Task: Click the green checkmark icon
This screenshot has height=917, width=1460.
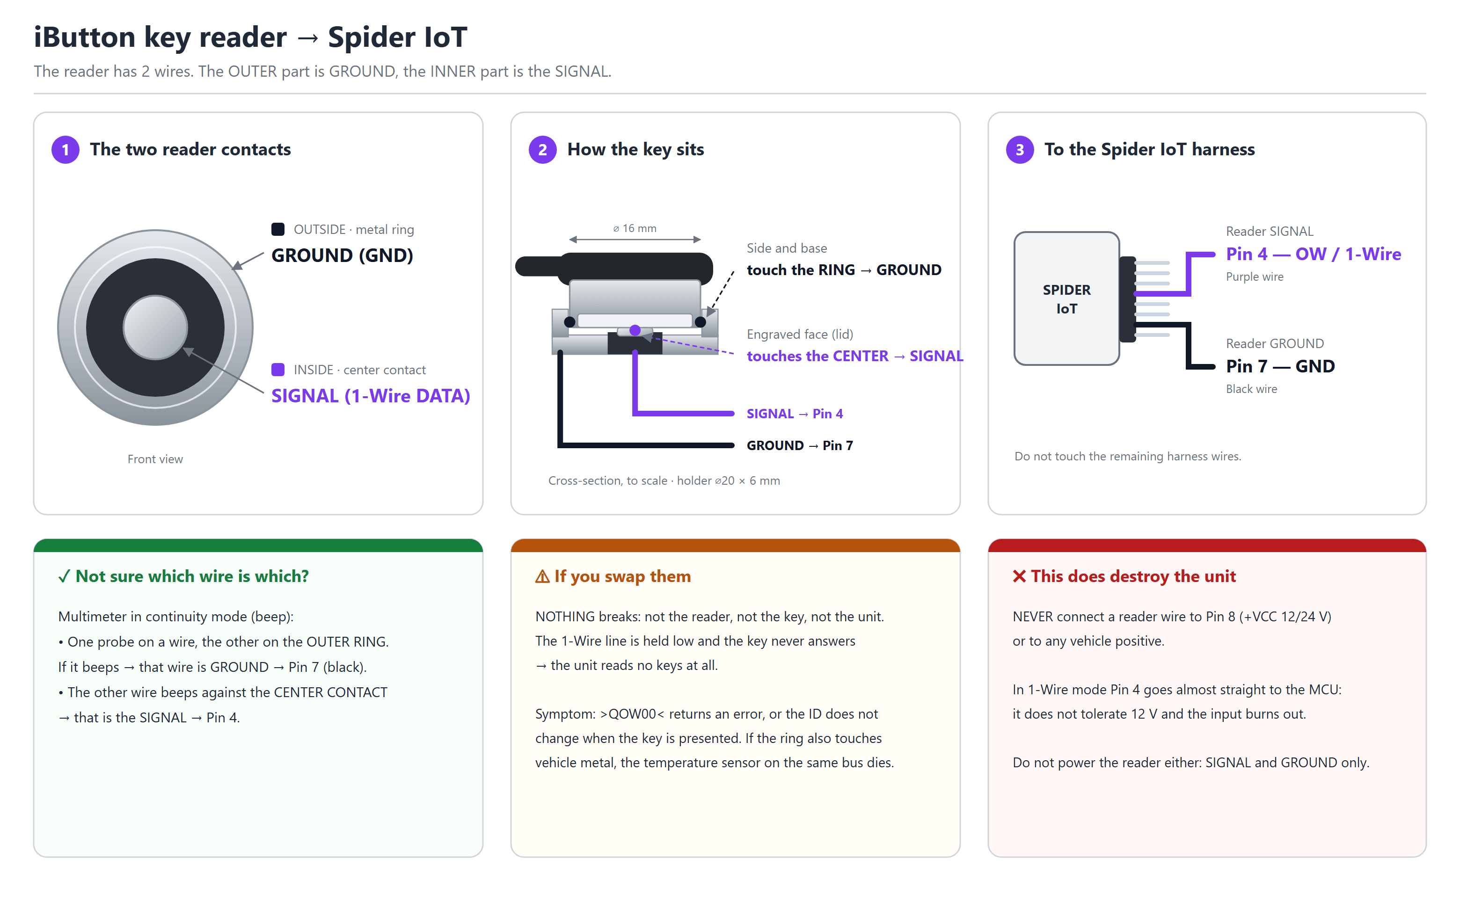Action: pyautogui.click(x=64, y=576)
